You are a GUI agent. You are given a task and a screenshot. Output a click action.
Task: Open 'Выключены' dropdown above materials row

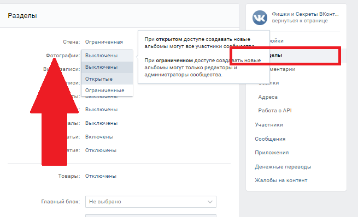click(101, 110)
